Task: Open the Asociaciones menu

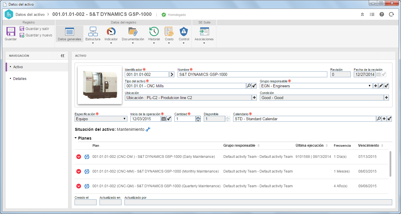Action: [x=204, y=34]
